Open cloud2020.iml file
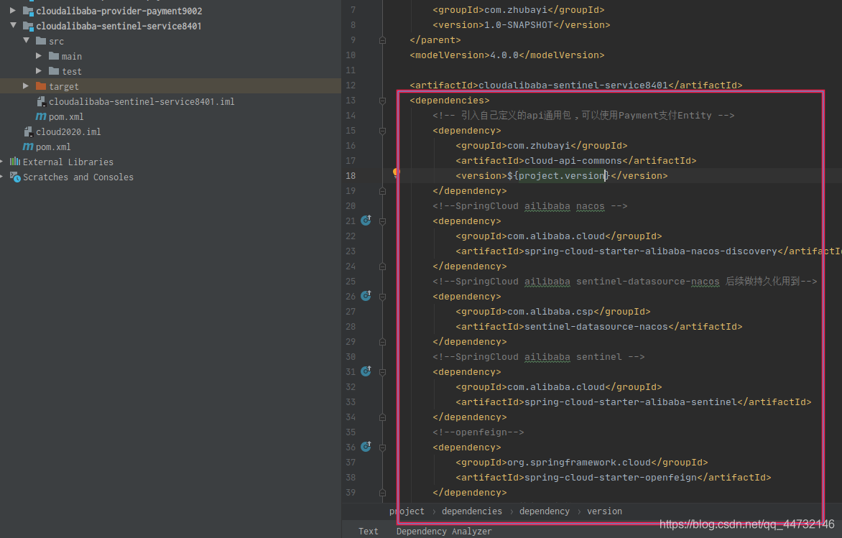 (x=170, y=131)
